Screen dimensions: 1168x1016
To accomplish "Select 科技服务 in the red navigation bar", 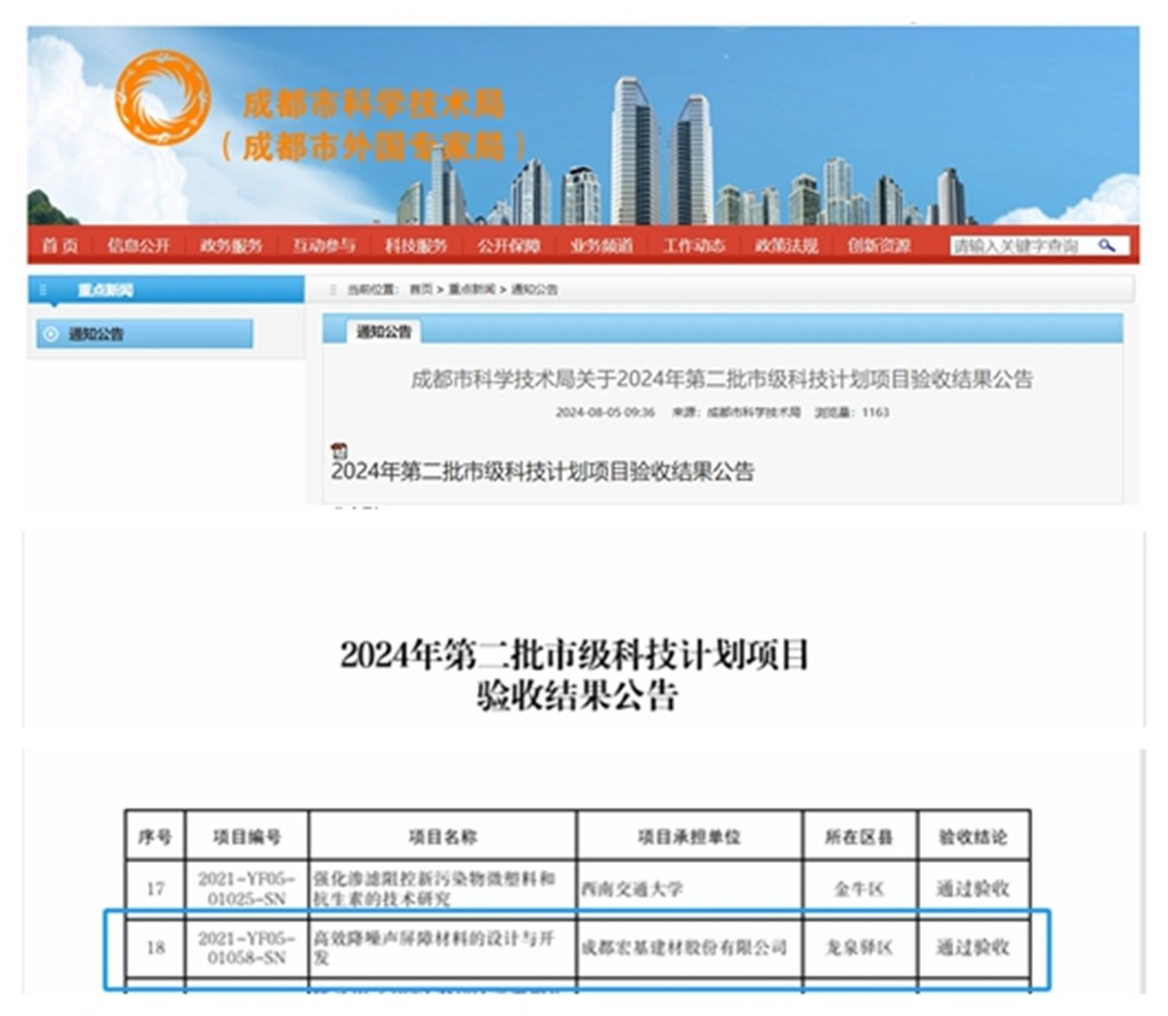I will (x=416, y=245).
